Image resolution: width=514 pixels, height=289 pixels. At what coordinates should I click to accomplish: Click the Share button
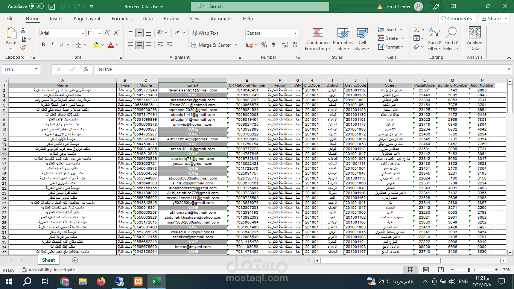click(x=494, y=18)
